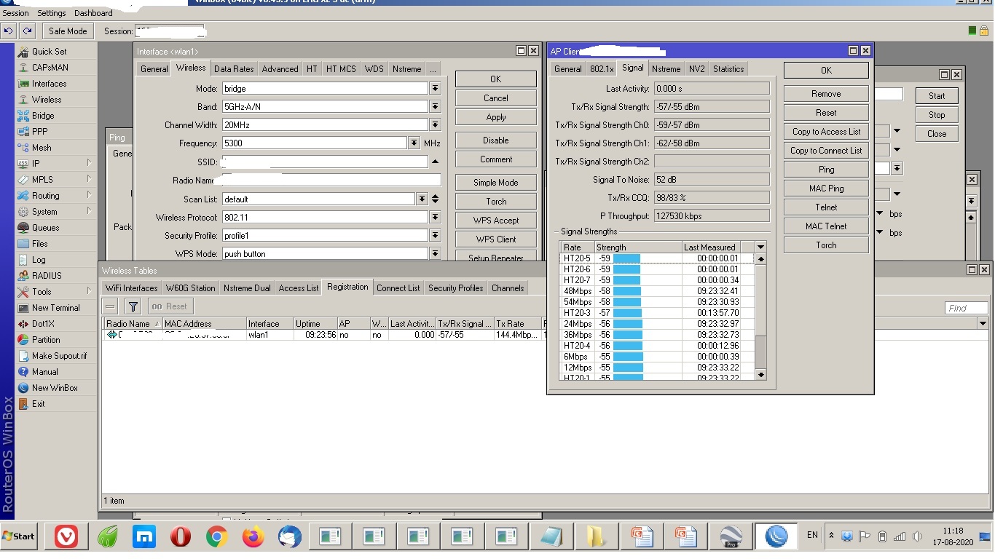Screen dimensions: 995x559
Task: Expand the MPLS submenu
Action: click(x=89, y=179)
